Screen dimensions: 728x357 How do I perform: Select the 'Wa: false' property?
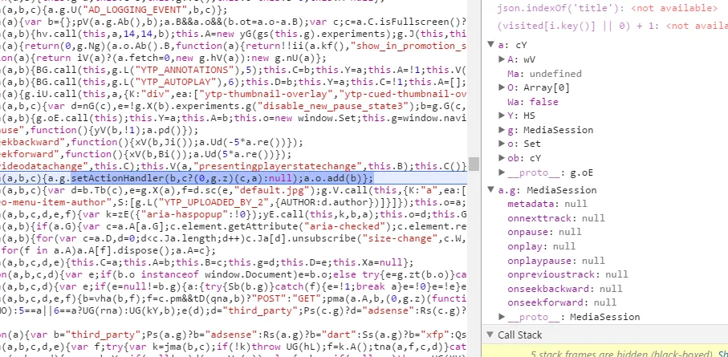click(532, 102)
